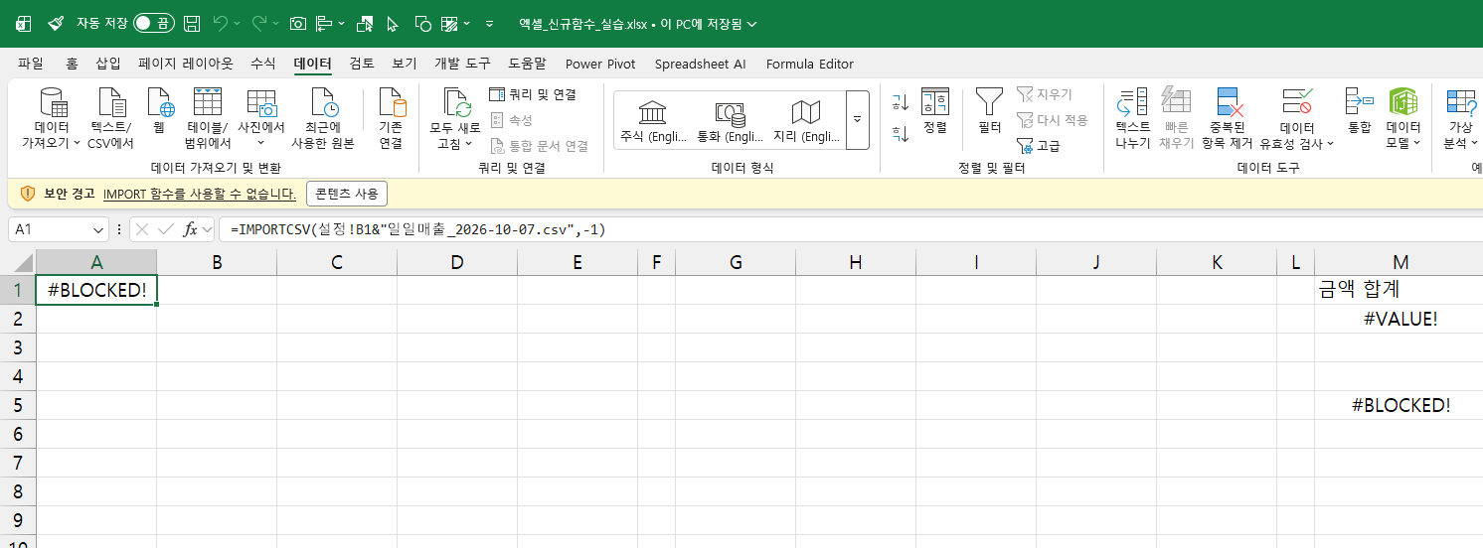Expand the From Picture (사진에서) dropdown arrow
The image size is (1483, 548).
pos(261,144)
